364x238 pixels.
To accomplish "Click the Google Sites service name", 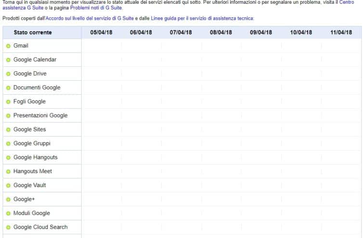I will coord(29,129).
